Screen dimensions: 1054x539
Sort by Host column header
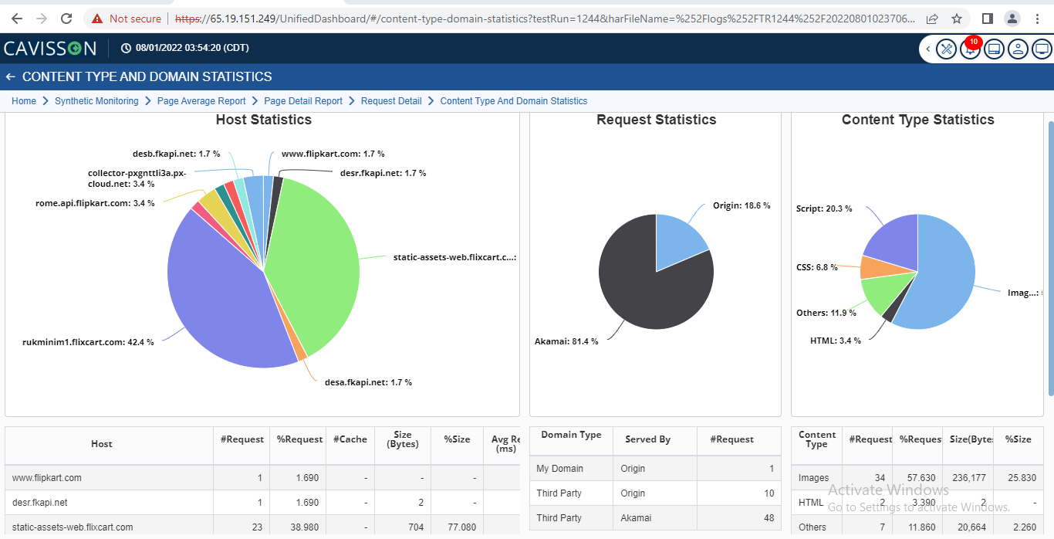[x=101, y=444]
